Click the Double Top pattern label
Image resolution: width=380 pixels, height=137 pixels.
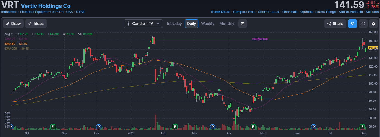pyautogui.click(x=259, y=39)
